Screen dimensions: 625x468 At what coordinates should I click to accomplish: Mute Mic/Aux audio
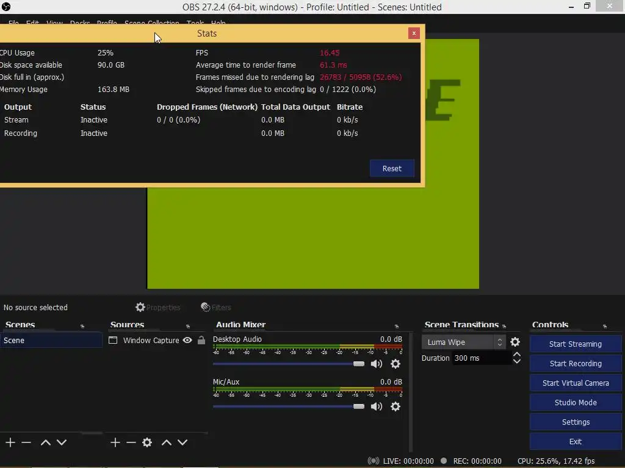(x=376, y=406)
